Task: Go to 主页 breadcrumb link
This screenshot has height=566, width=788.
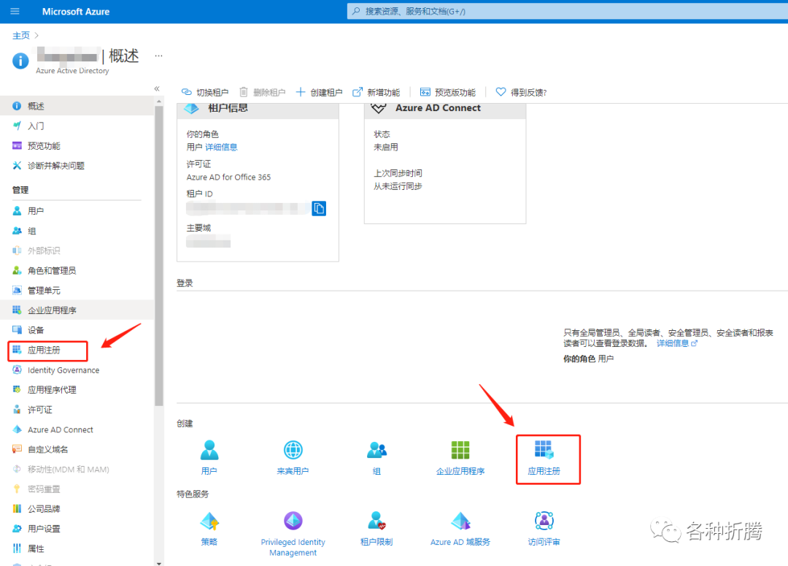Action: (20, 35)
